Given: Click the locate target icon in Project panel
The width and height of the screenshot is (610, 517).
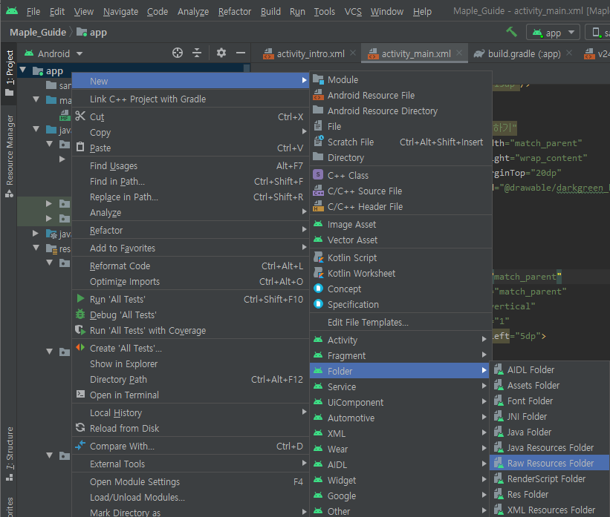Looking at the screenshot, I should pyautogui.click(x=178, y=53).
